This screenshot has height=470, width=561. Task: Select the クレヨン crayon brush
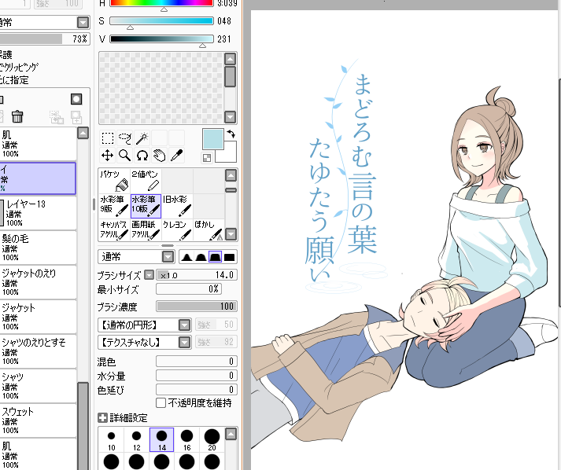coord(177,229)
